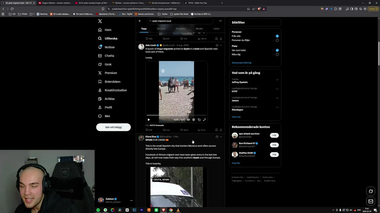Bookmark the Ada Lluch post

click(x=216, y=130)
